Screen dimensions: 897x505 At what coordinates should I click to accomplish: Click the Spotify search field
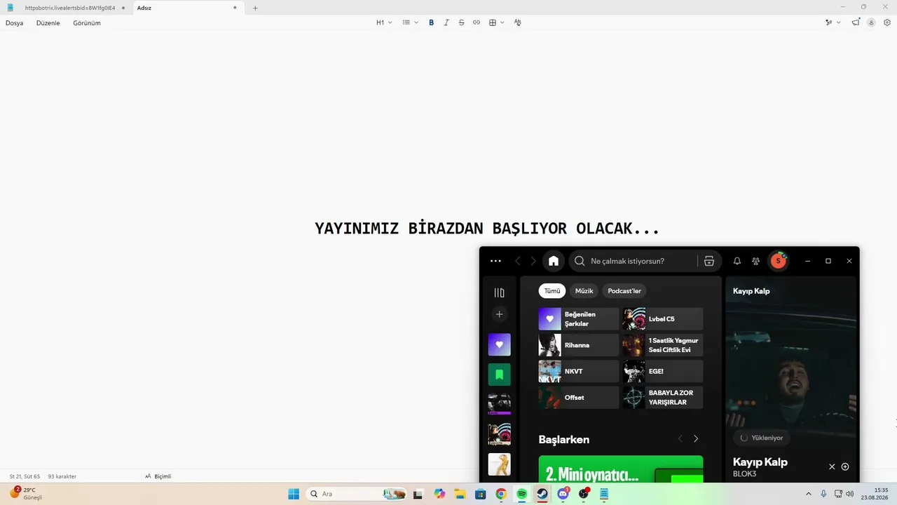635,261
